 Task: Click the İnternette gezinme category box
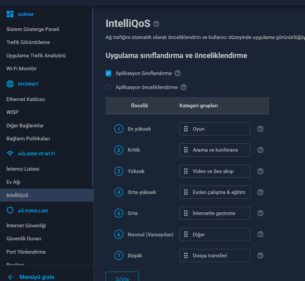click(214, 213)
